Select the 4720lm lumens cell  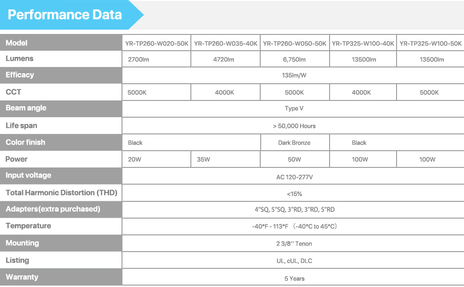point(224,60)
